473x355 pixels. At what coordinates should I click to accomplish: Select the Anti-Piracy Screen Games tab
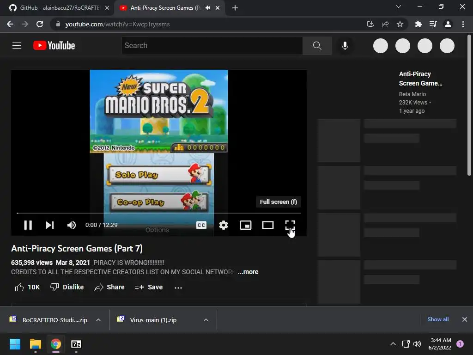coord(165,8)
